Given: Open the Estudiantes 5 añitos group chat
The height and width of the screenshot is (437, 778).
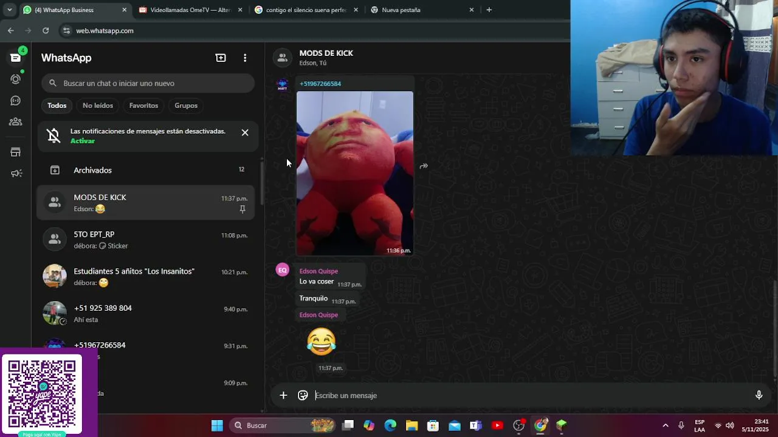Looking at the screenshot, I should pos(146,277).
